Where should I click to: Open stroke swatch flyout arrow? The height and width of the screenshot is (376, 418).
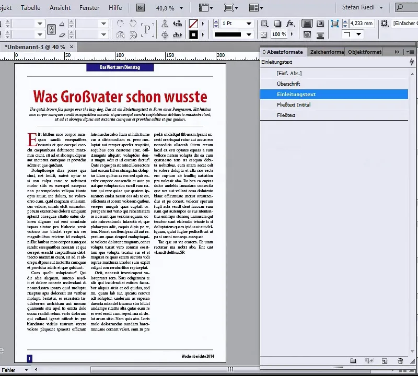tap(203, 34)
